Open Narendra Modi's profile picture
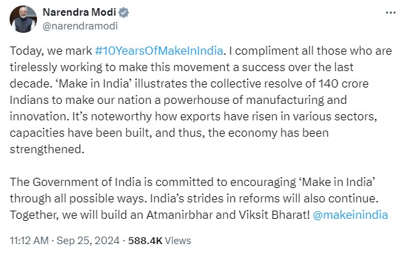Screen dimensions: 407x253 pyautogui.click(x=23, y=19)
